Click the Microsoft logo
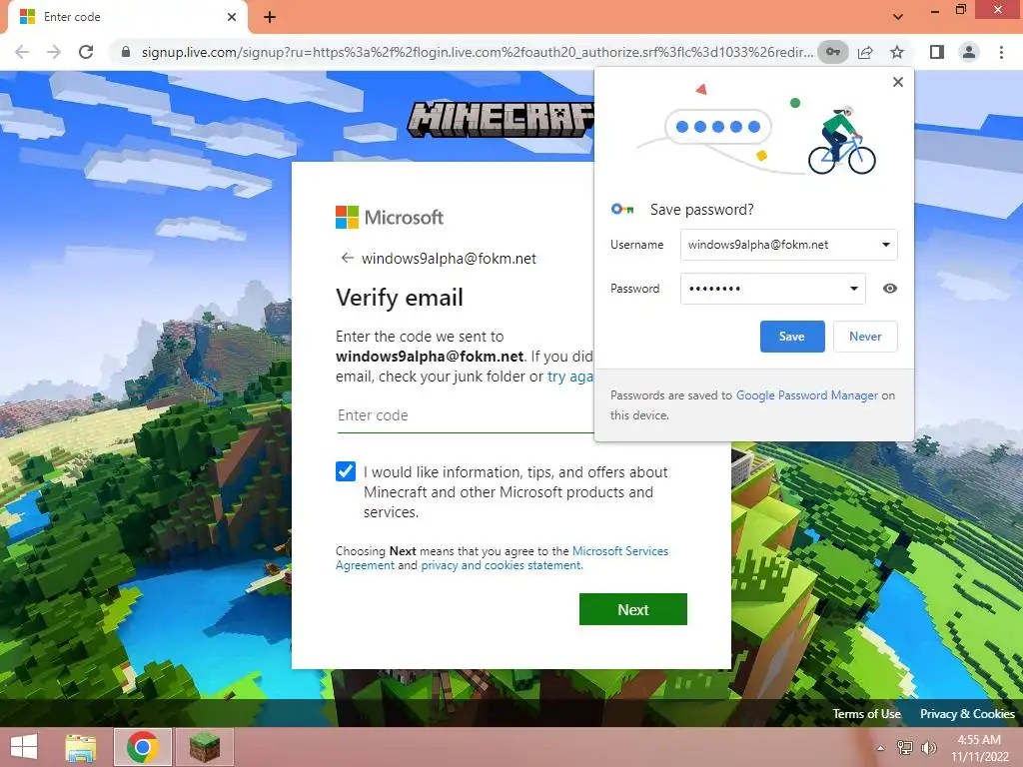 [x=390, y=217]
